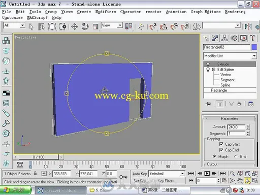Click the Key Filters button

click(167, 181)
